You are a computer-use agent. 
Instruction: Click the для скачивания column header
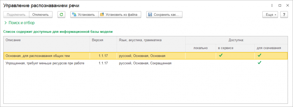[x=271, y=48]
